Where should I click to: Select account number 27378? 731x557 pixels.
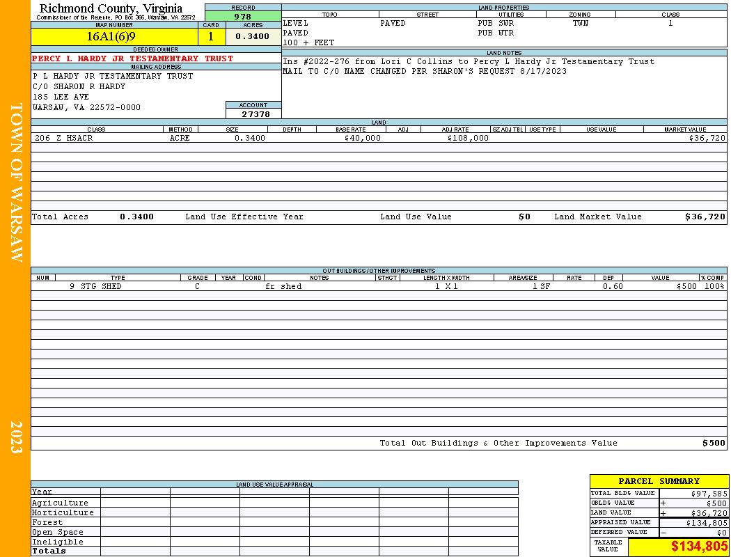point(256,113)
